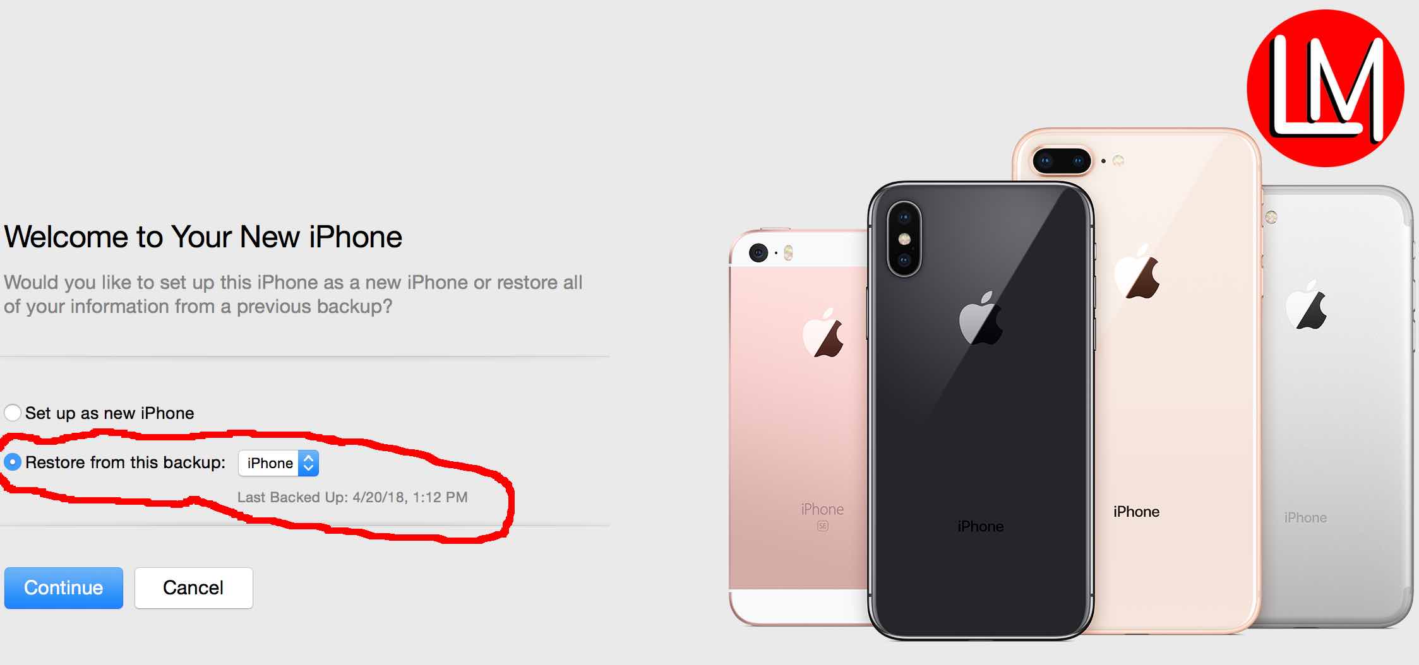This screenshot has height=665, width=1419.
Task: Click the blue up-down arrows on backup selector
Action: click(308, 463)
